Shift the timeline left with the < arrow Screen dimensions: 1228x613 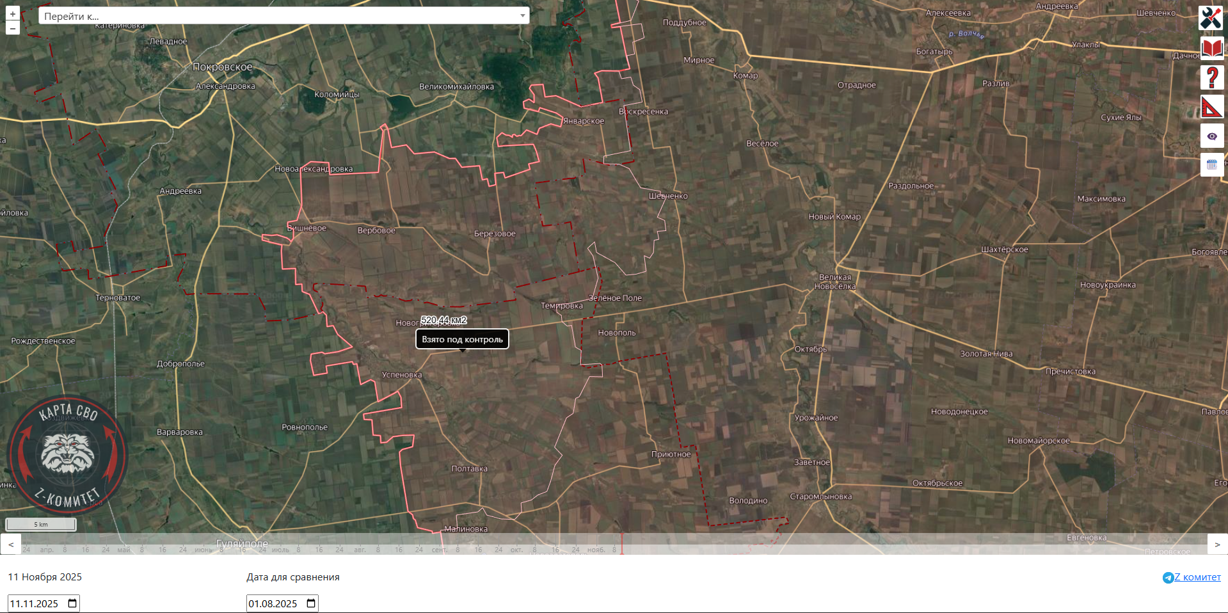11,545
